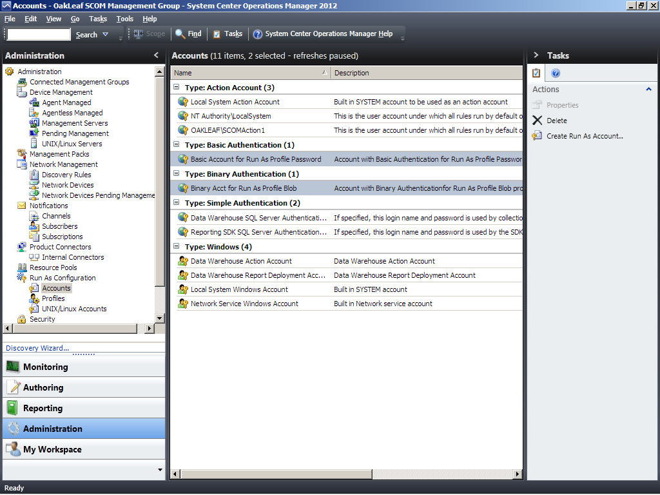
Task: Click the Management Packs icon
Action: (22, 153)
